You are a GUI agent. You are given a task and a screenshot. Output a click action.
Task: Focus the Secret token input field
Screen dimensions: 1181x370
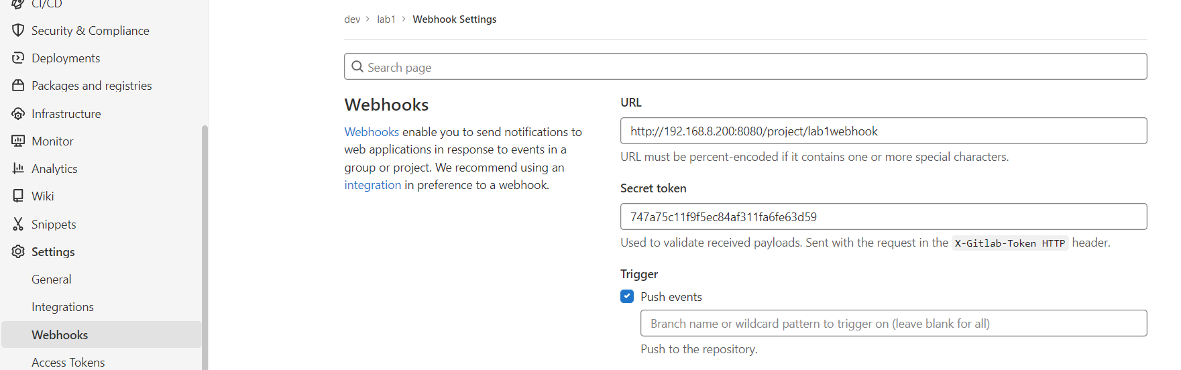883,217
